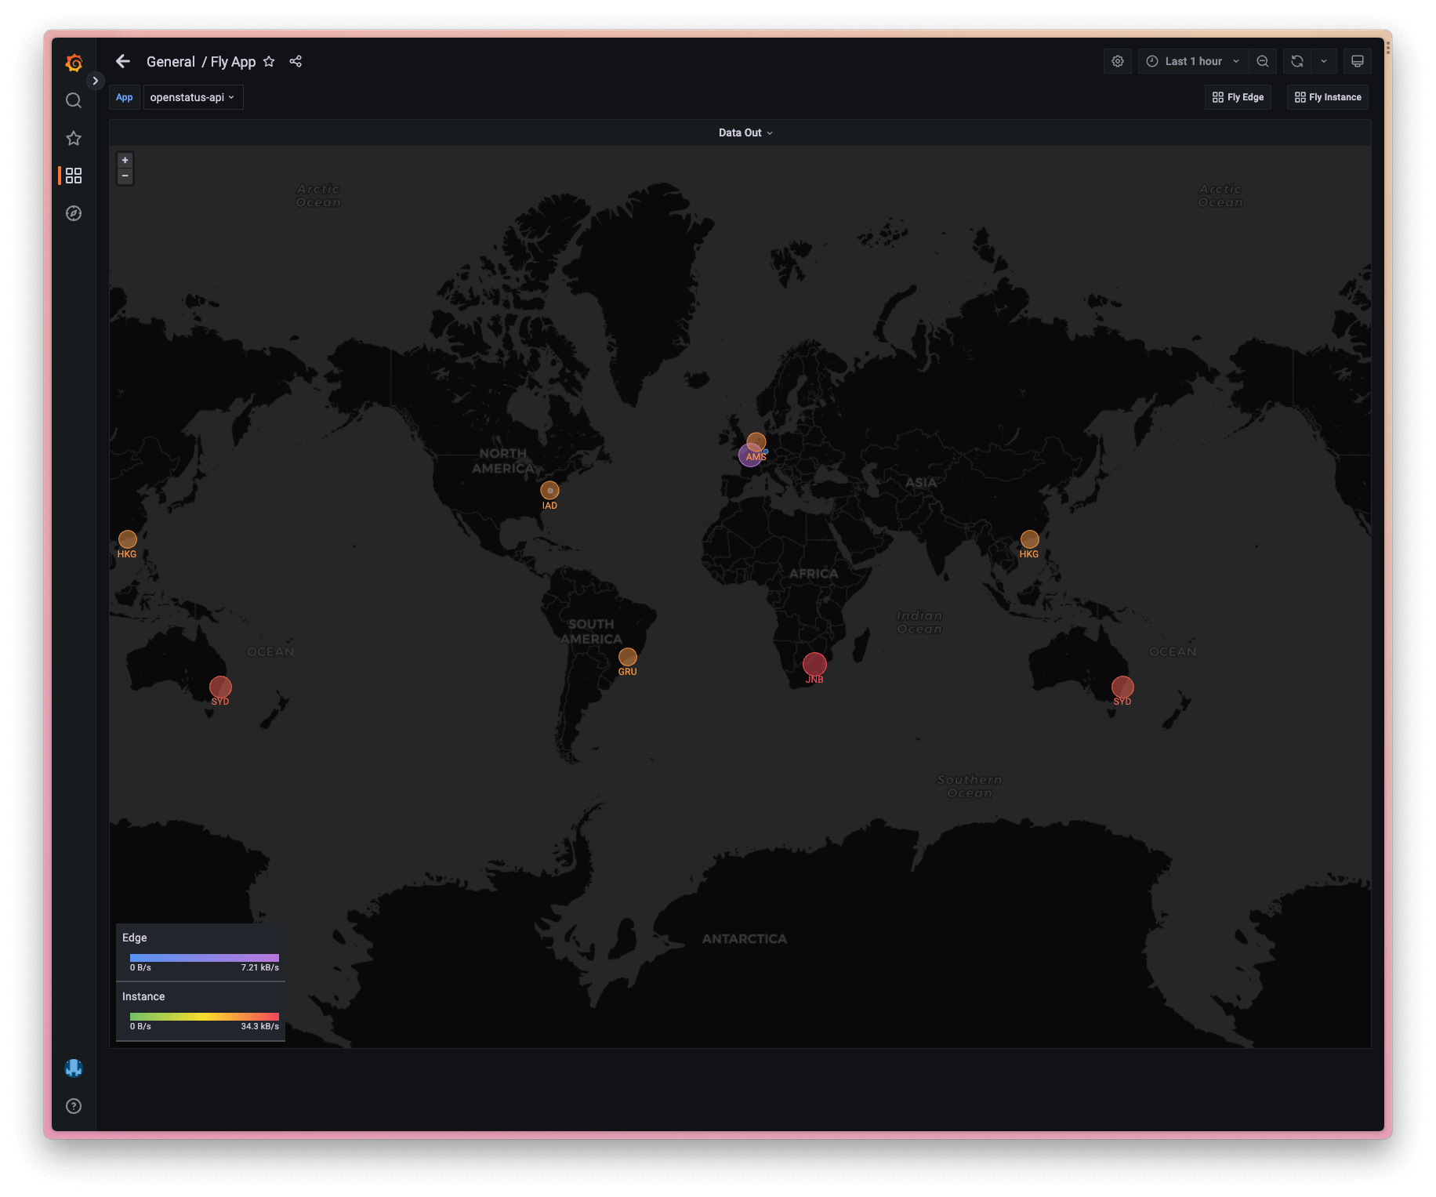
Task: Click the share dashboard icon
Action: click(296, 61)
